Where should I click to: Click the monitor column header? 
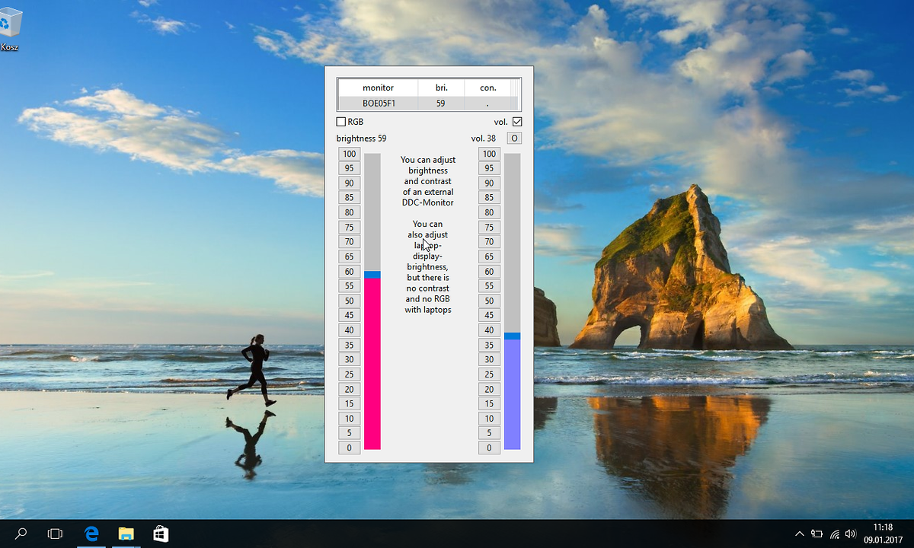[x=377, y=88]
